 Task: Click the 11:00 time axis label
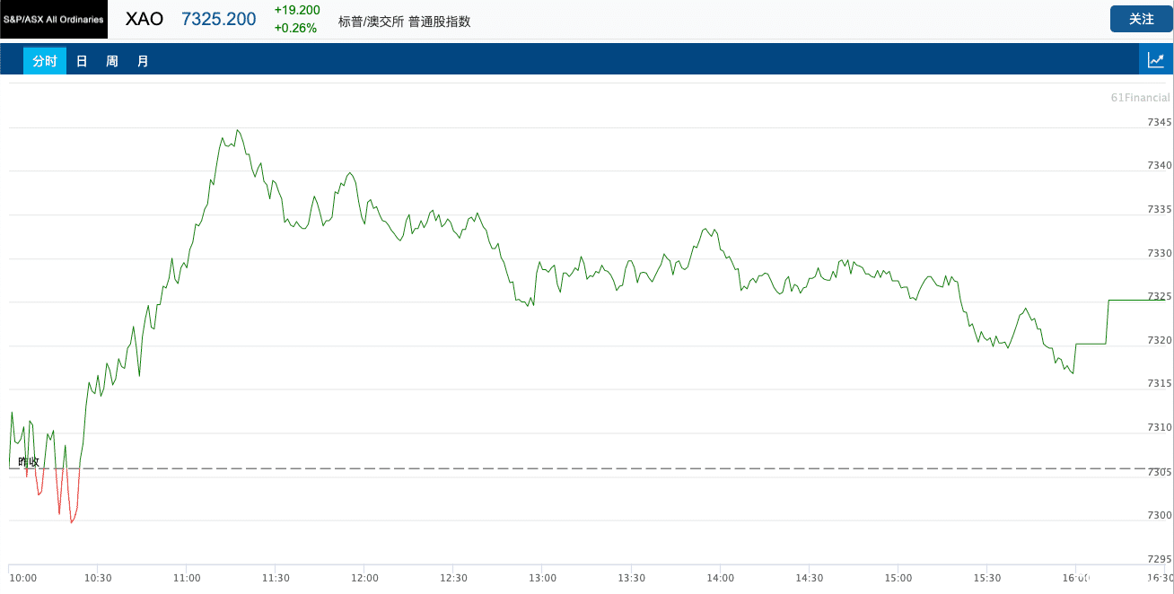pyautogui.click(x=187, y=578)
